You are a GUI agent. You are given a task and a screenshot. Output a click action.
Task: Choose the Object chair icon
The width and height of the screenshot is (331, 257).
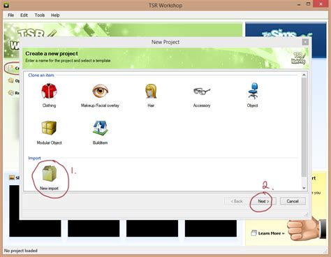(x=253, y=91)
